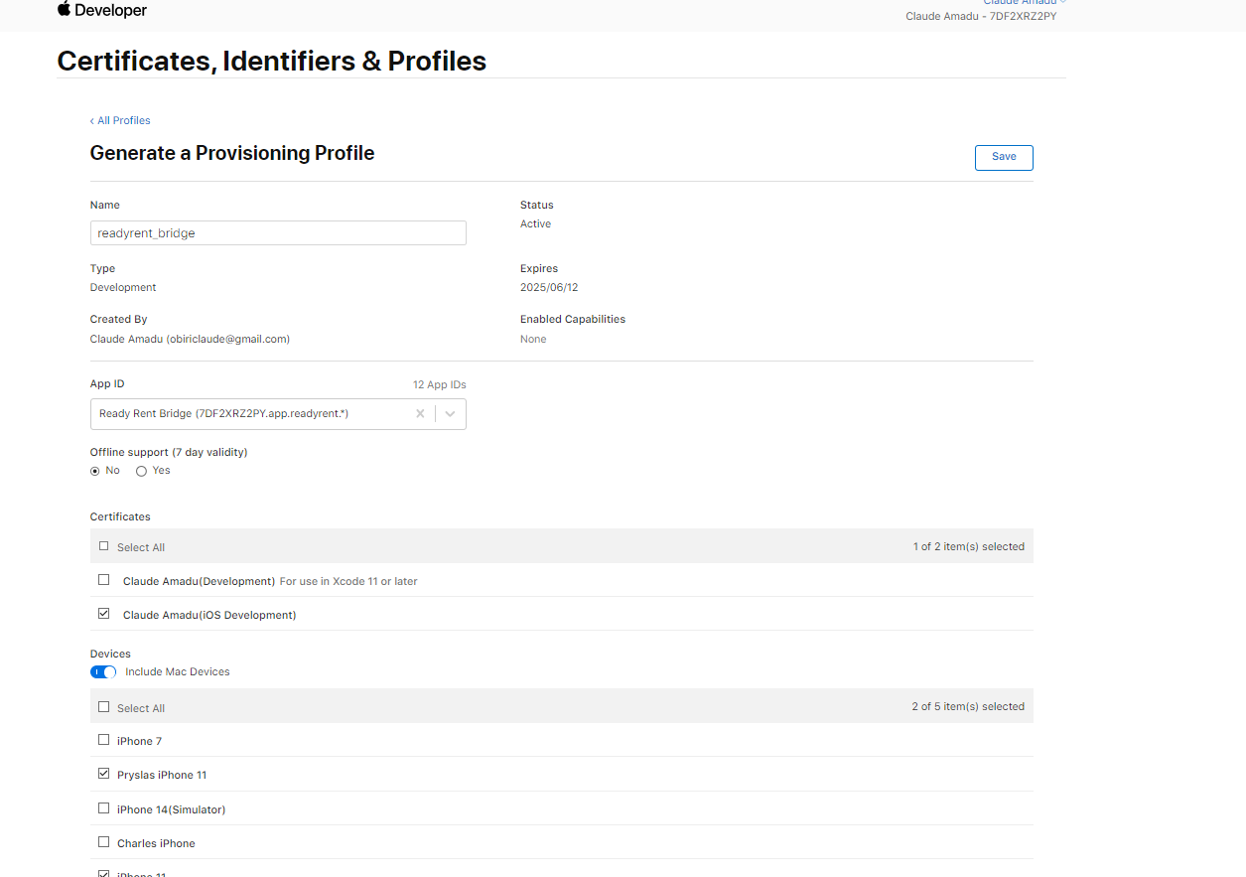This screenshot has width=1246, height=877.
Task: Click team name Claude Amadu - 7DF2XRZ2PY
Action: (x=980, y=17)
